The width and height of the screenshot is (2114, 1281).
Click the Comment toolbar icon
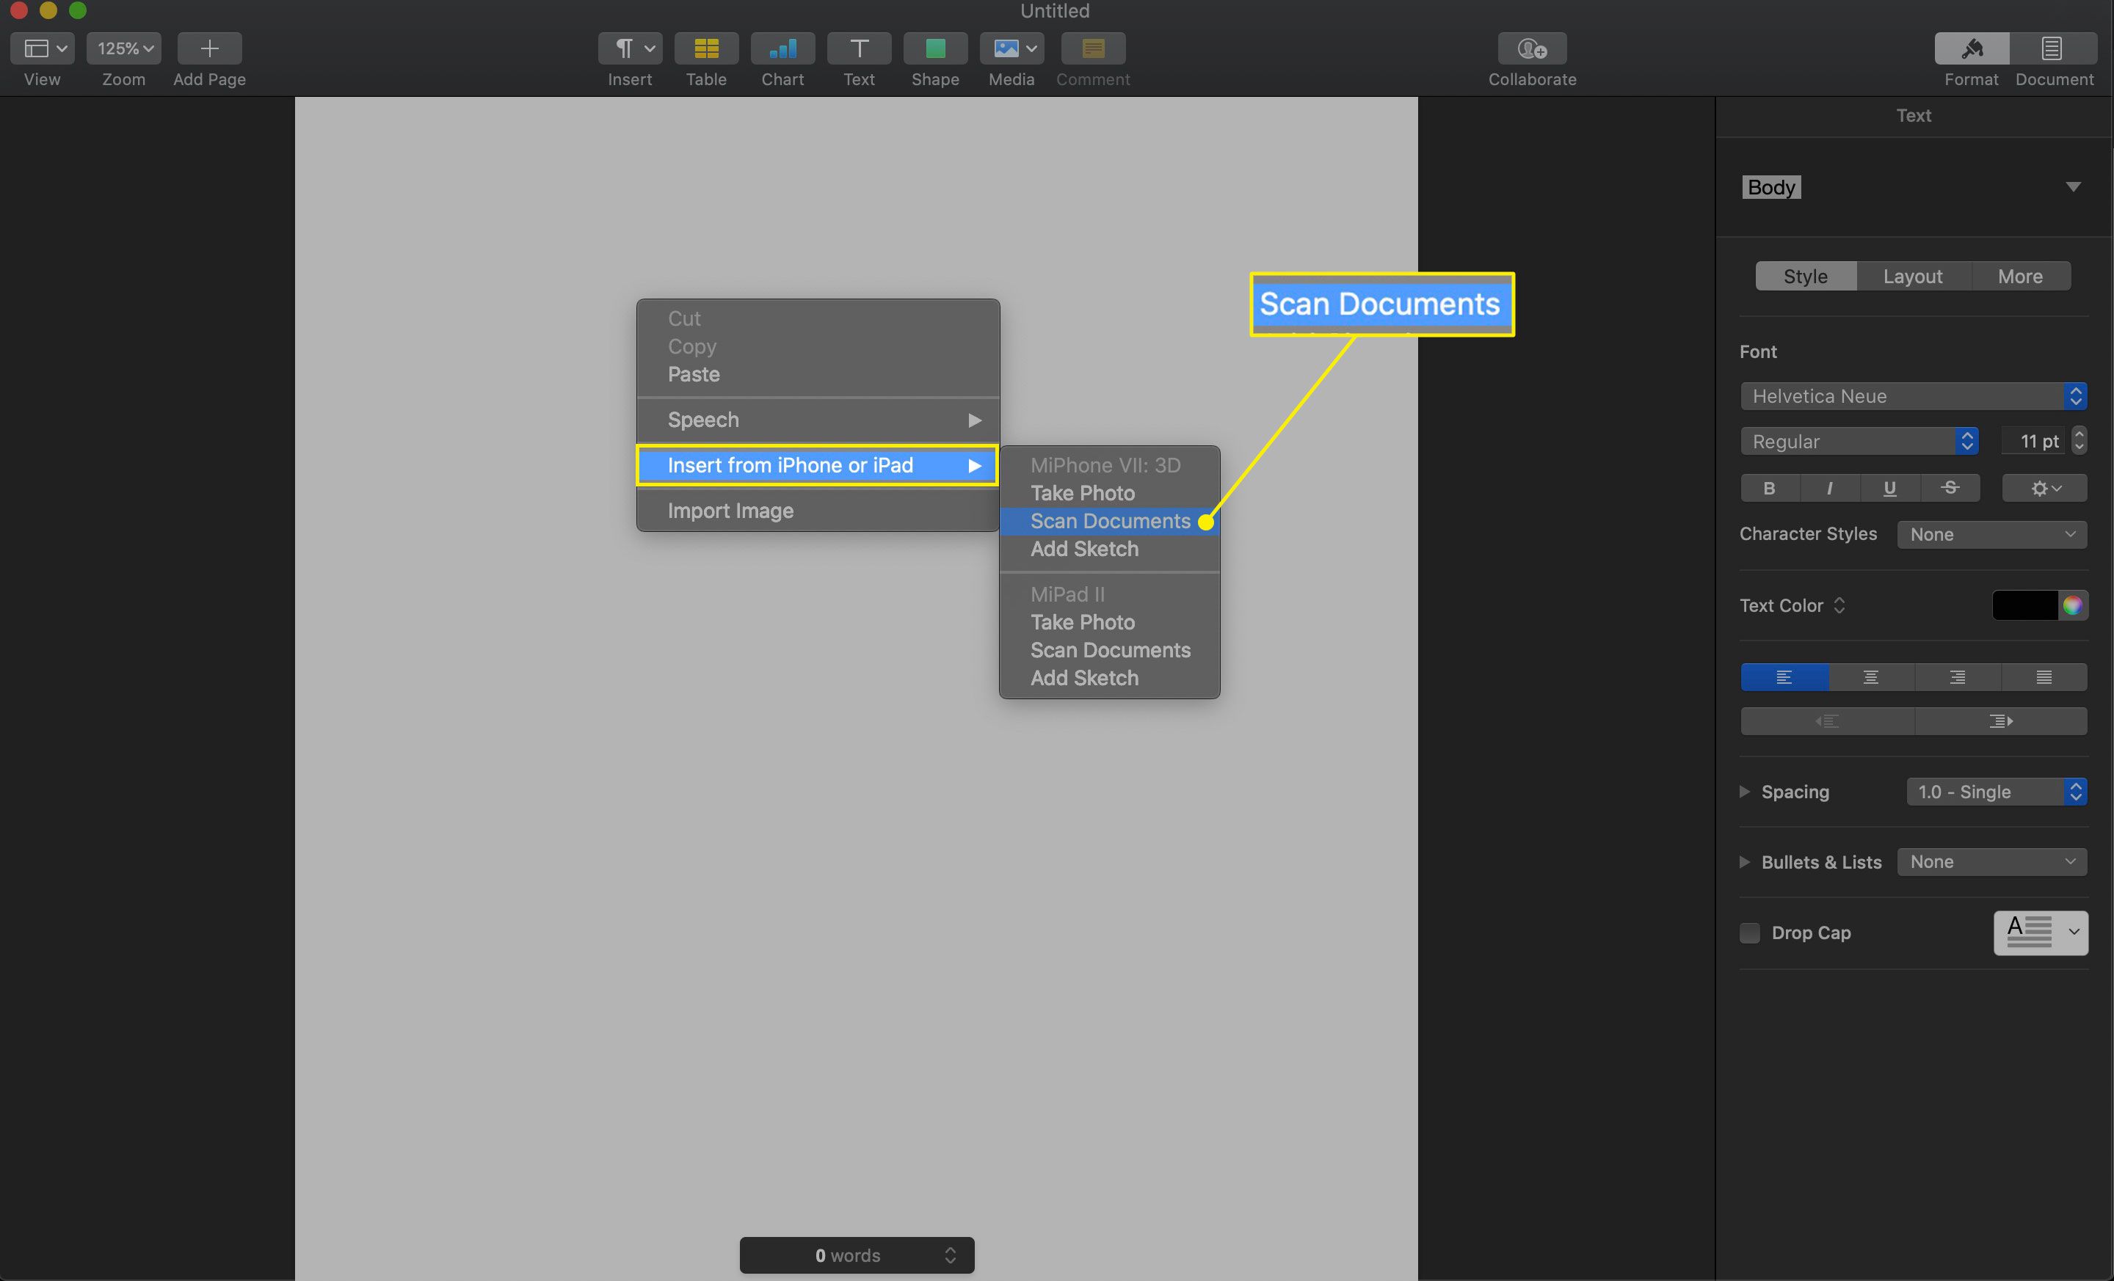(x=1093, y=48)
